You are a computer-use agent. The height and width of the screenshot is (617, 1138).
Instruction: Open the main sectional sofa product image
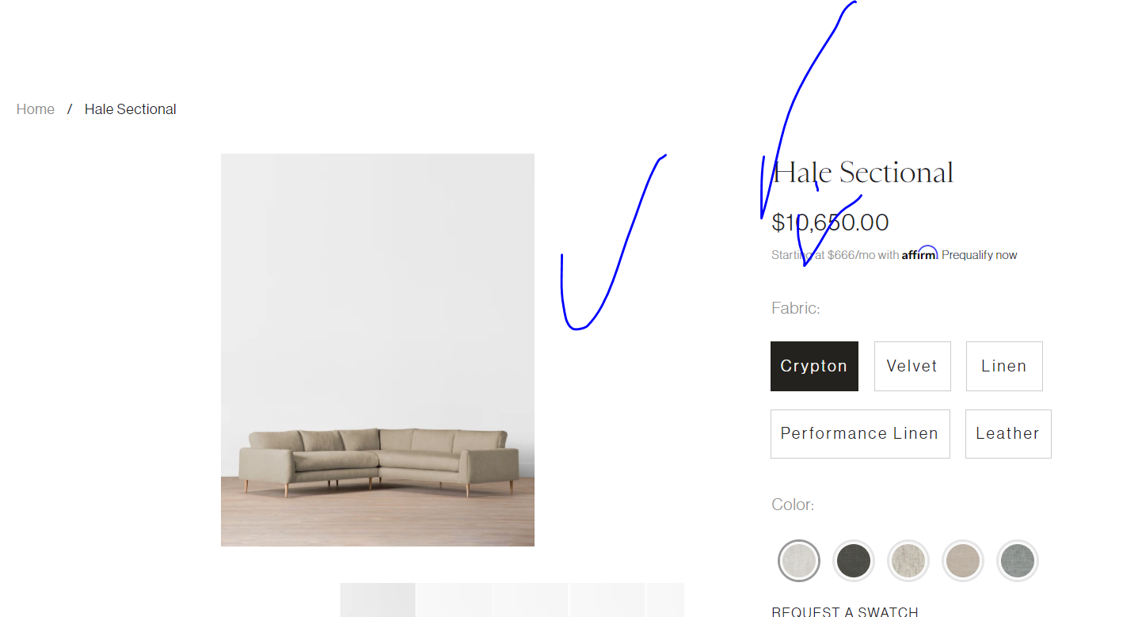378,350
